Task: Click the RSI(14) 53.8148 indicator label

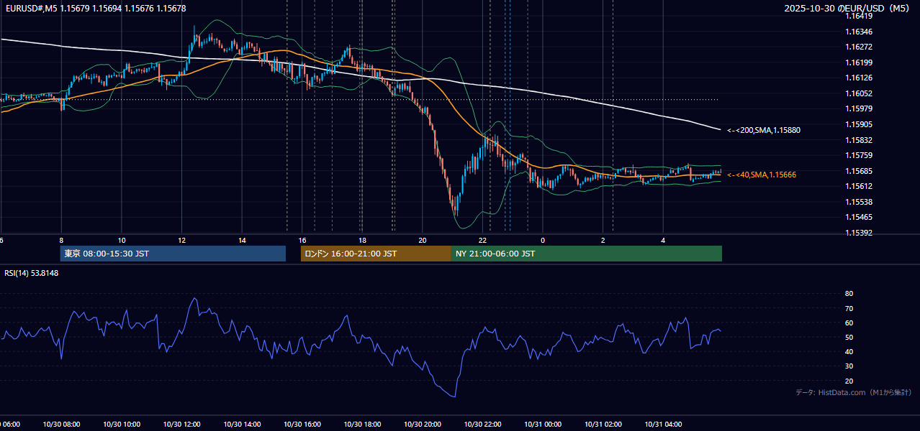Action: tap(32, 273)
